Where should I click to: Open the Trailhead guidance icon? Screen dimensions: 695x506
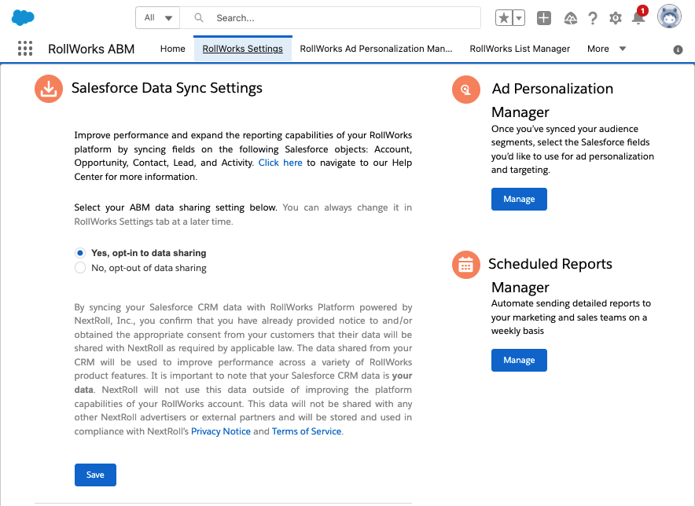click(570, 18)
